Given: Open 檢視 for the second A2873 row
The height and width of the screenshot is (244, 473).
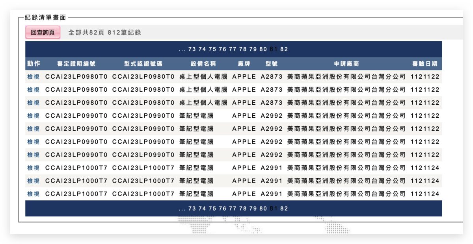Looking at the screenshot, I should click(x=33, y=90).
